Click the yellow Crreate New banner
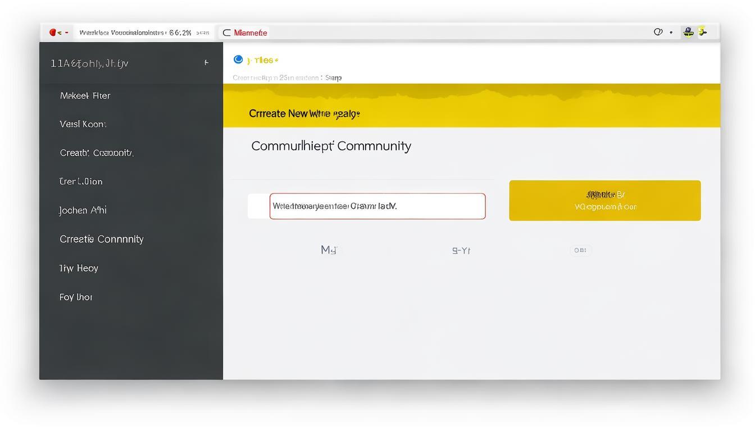 (471, 113)
